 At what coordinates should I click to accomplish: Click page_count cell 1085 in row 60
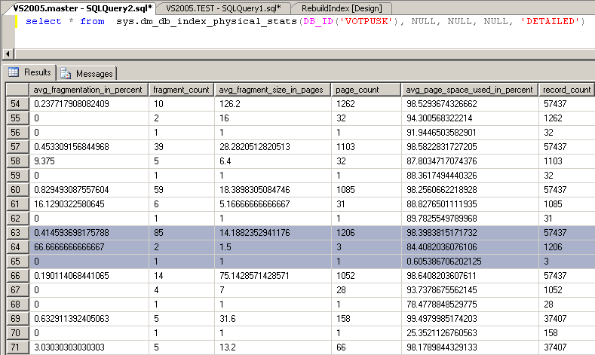(367, 190)
